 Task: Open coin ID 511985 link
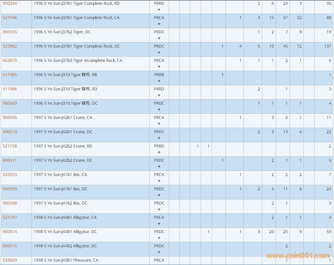pyautogui.click(x=9, y=75)
